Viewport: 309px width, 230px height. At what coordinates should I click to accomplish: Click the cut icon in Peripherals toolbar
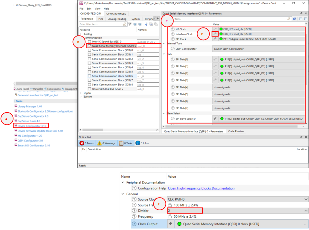click(x=146, y=24)
